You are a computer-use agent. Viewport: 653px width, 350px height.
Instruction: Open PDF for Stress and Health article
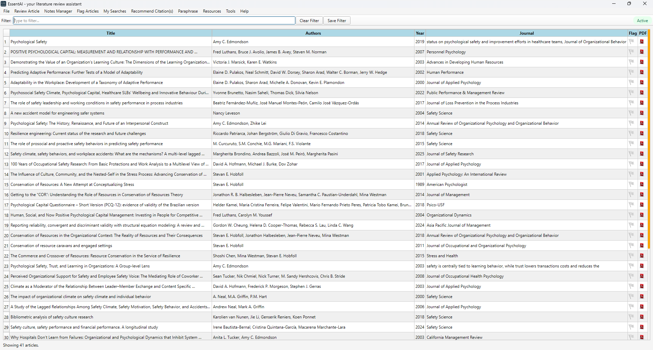point(642,256)
